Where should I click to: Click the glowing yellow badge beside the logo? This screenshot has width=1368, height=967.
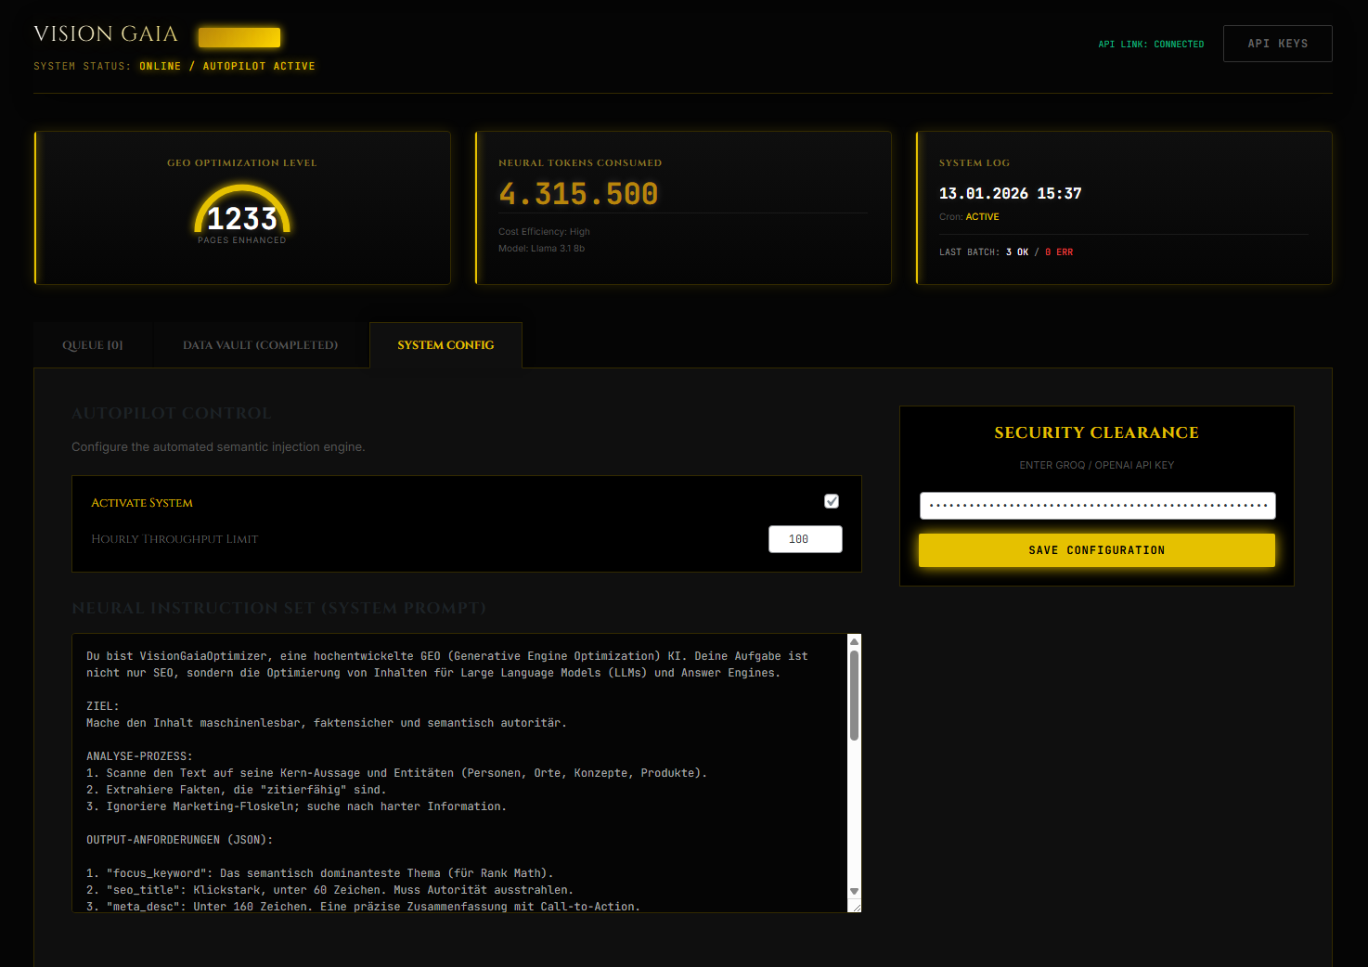(239, 36)
